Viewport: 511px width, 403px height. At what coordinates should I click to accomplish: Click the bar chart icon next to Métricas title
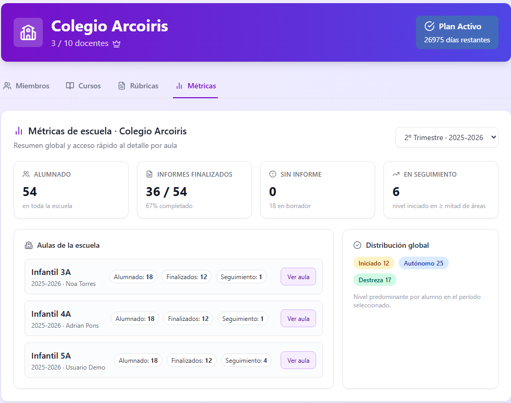20,131
